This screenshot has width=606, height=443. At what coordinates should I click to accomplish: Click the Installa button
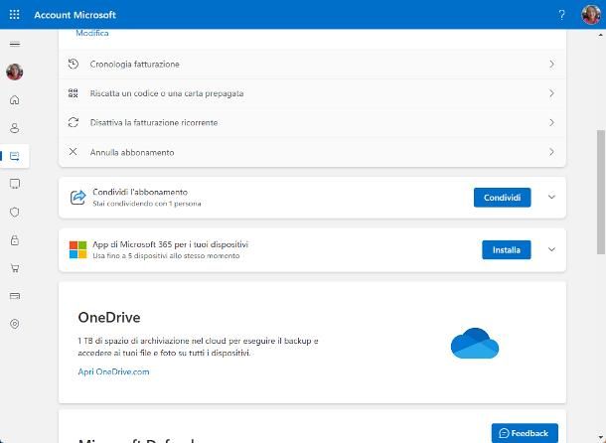507,250
